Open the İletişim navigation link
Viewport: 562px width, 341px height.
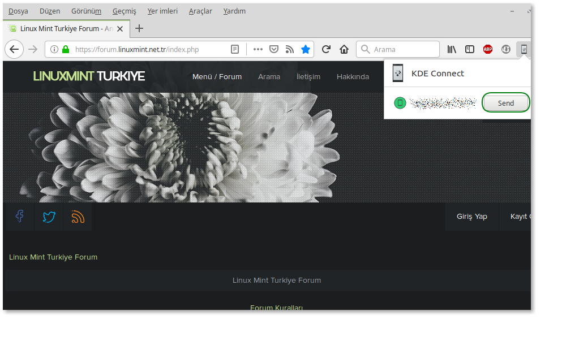pos(308,77)
